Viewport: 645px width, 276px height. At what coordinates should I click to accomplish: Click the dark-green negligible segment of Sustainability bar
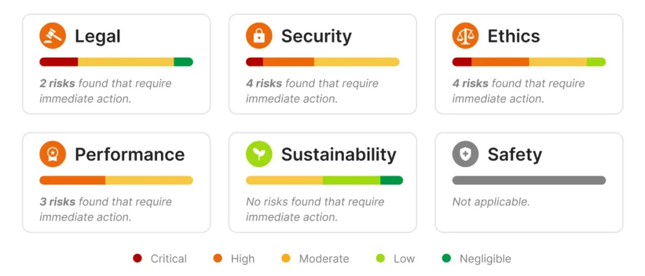[x=392, y=180]
